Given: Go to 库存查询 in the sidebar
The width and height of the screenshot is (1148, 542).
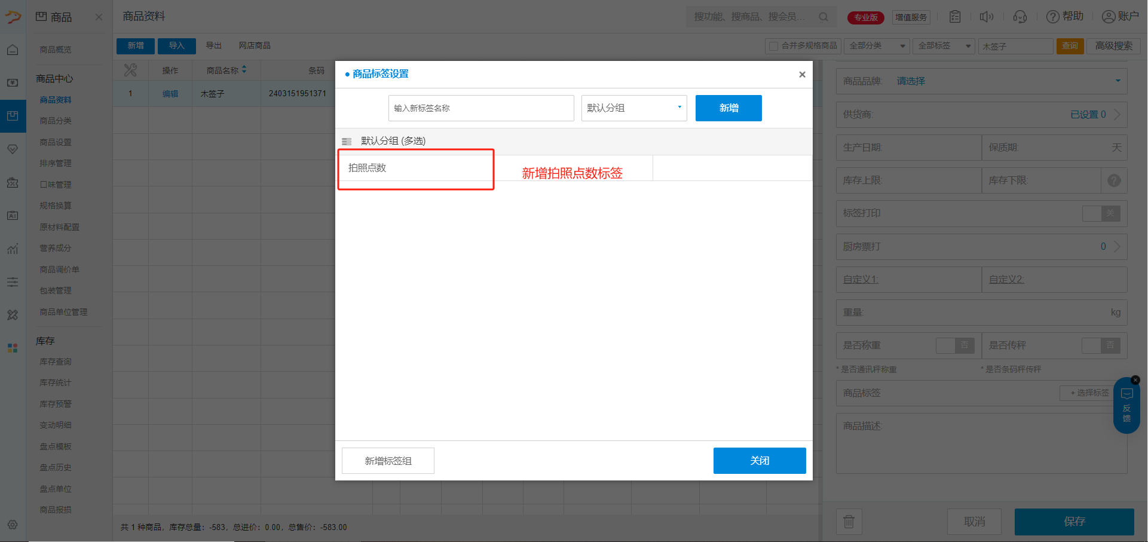Looking at the screenshot, I should pos(56,362).
